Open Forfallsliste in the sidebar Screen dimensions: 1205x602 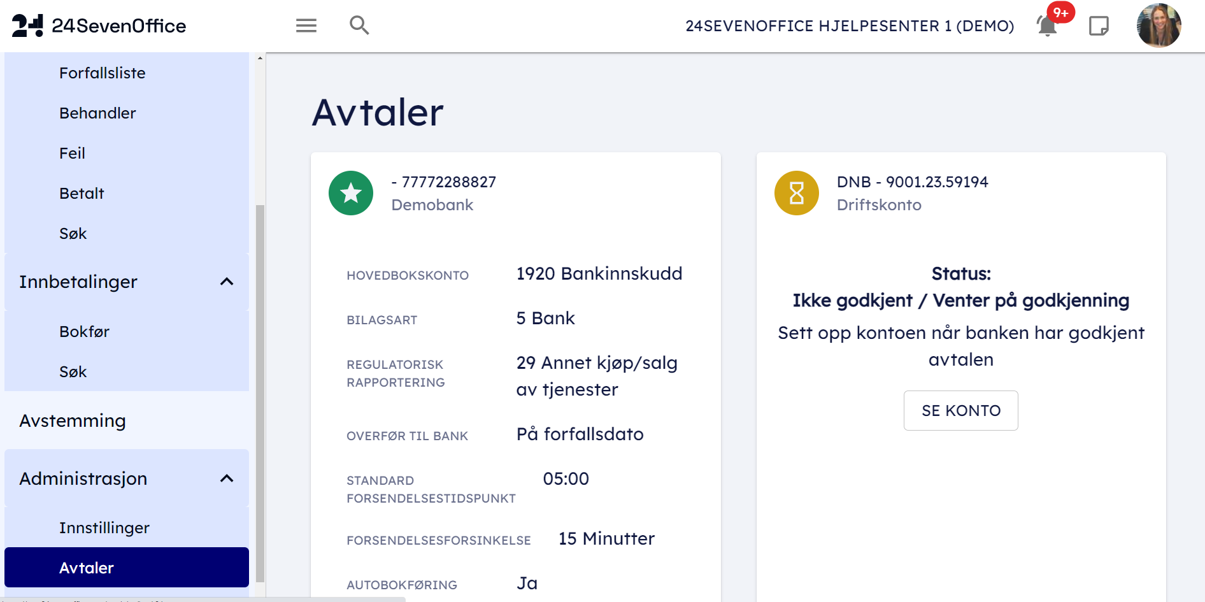[103, 73]
